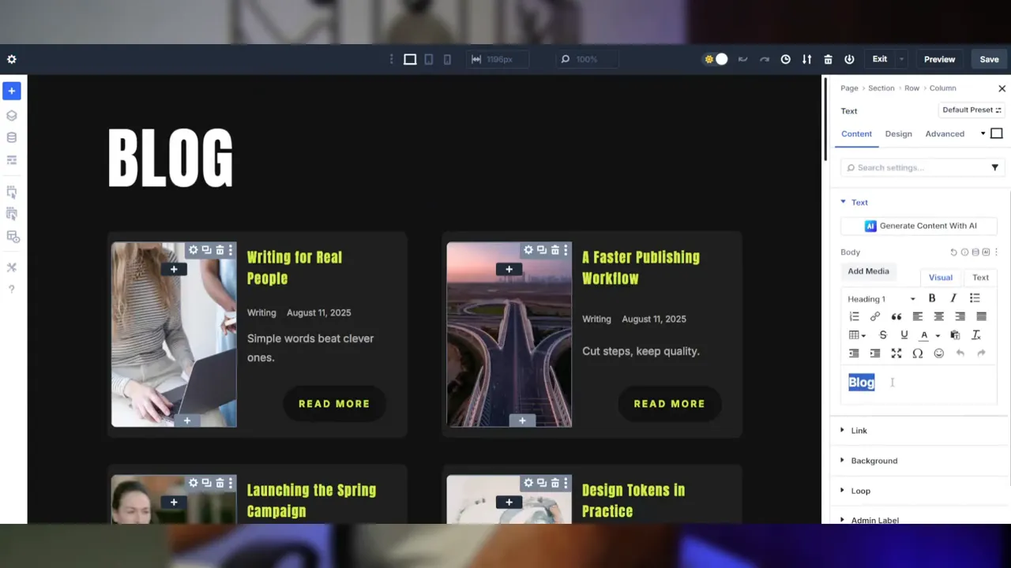
Task: Open the Layers view in left sidebar
Action: pos(11,115)
